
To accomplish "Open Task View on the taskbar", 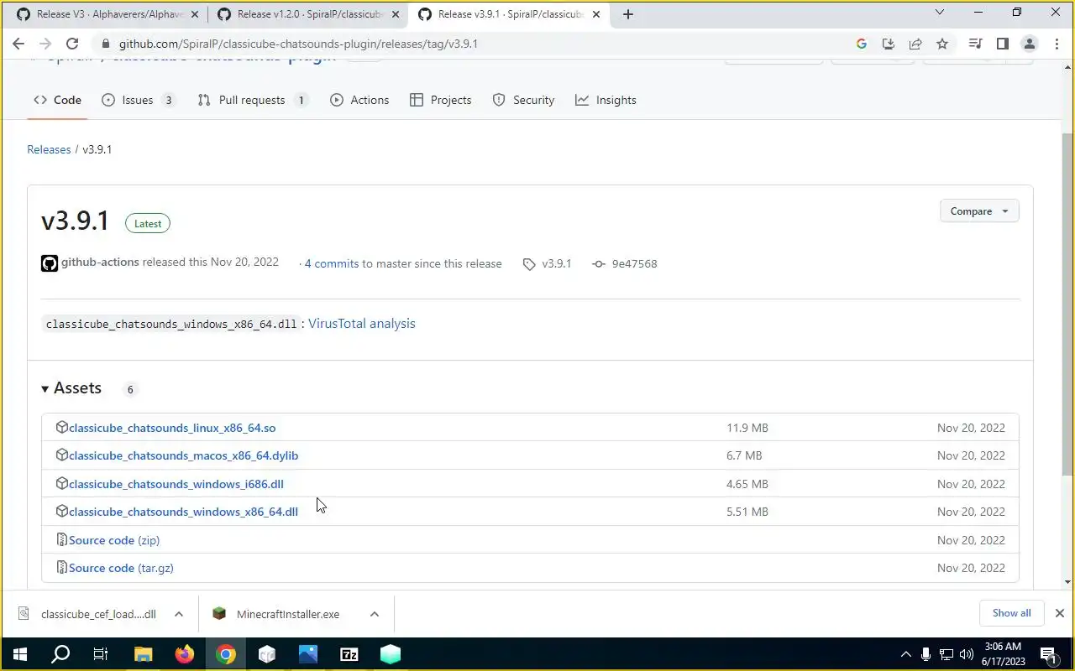I will pos(101,654).
